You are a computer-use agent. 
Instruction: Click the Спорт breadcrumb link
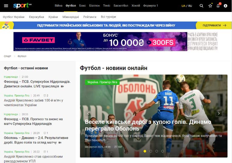click(x=7, y=56)
